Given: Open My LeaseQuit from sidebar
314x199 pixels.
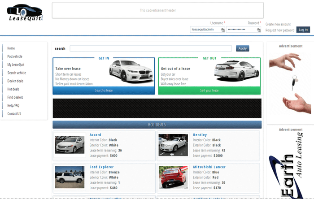Looking at the screenshot, I should [x=16, y=65].
